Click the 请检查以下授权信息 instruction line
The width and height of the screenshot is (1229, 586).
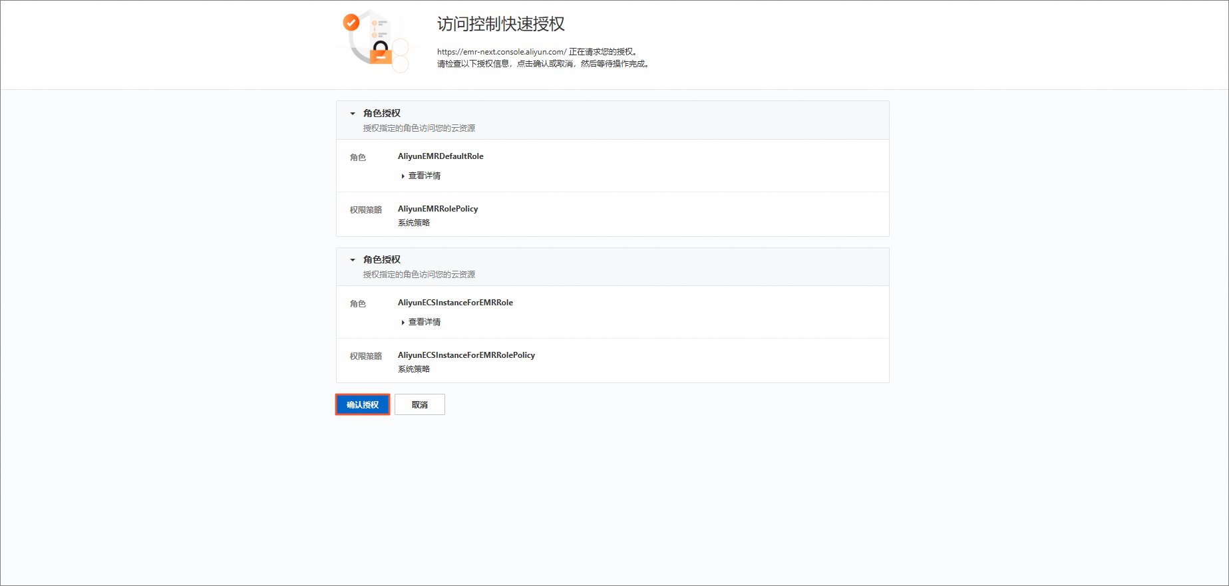click(x=543, y=64)
